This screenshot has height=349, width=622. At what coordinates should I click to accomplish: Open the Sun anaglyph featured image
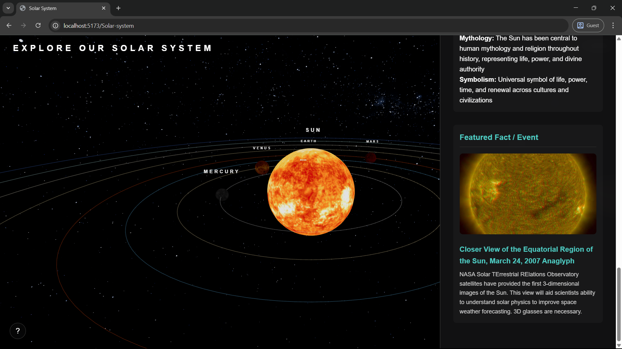pyautogui.click(x=528, y=194)
